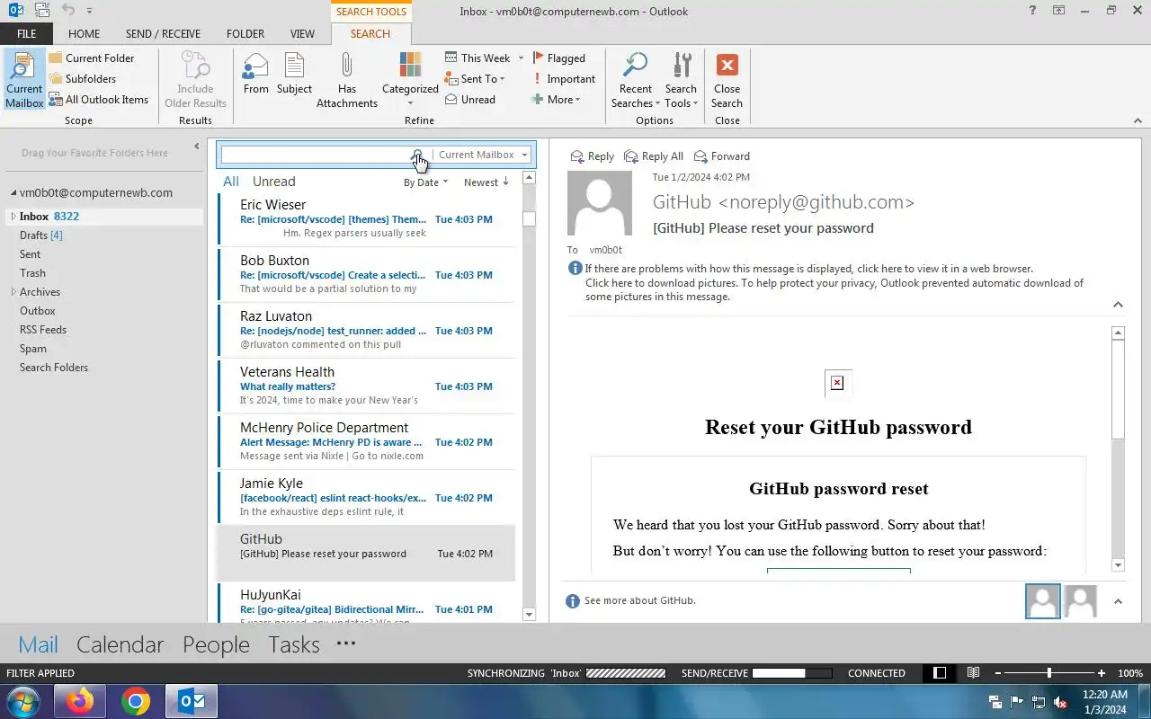Image resolution: width=1151 pixels, height=719 pixels.
Task: Open the FILE tab
Action: tap(27, 33)
